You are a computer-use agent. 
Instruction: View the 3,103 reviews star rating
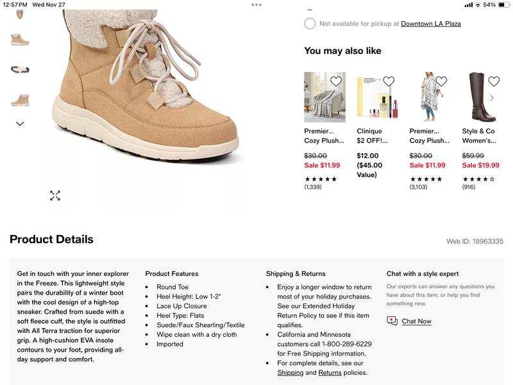click(426, 179)
